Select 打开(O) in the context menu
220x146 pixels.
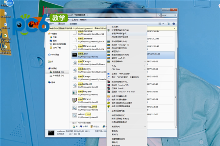[x=115, y=27]
